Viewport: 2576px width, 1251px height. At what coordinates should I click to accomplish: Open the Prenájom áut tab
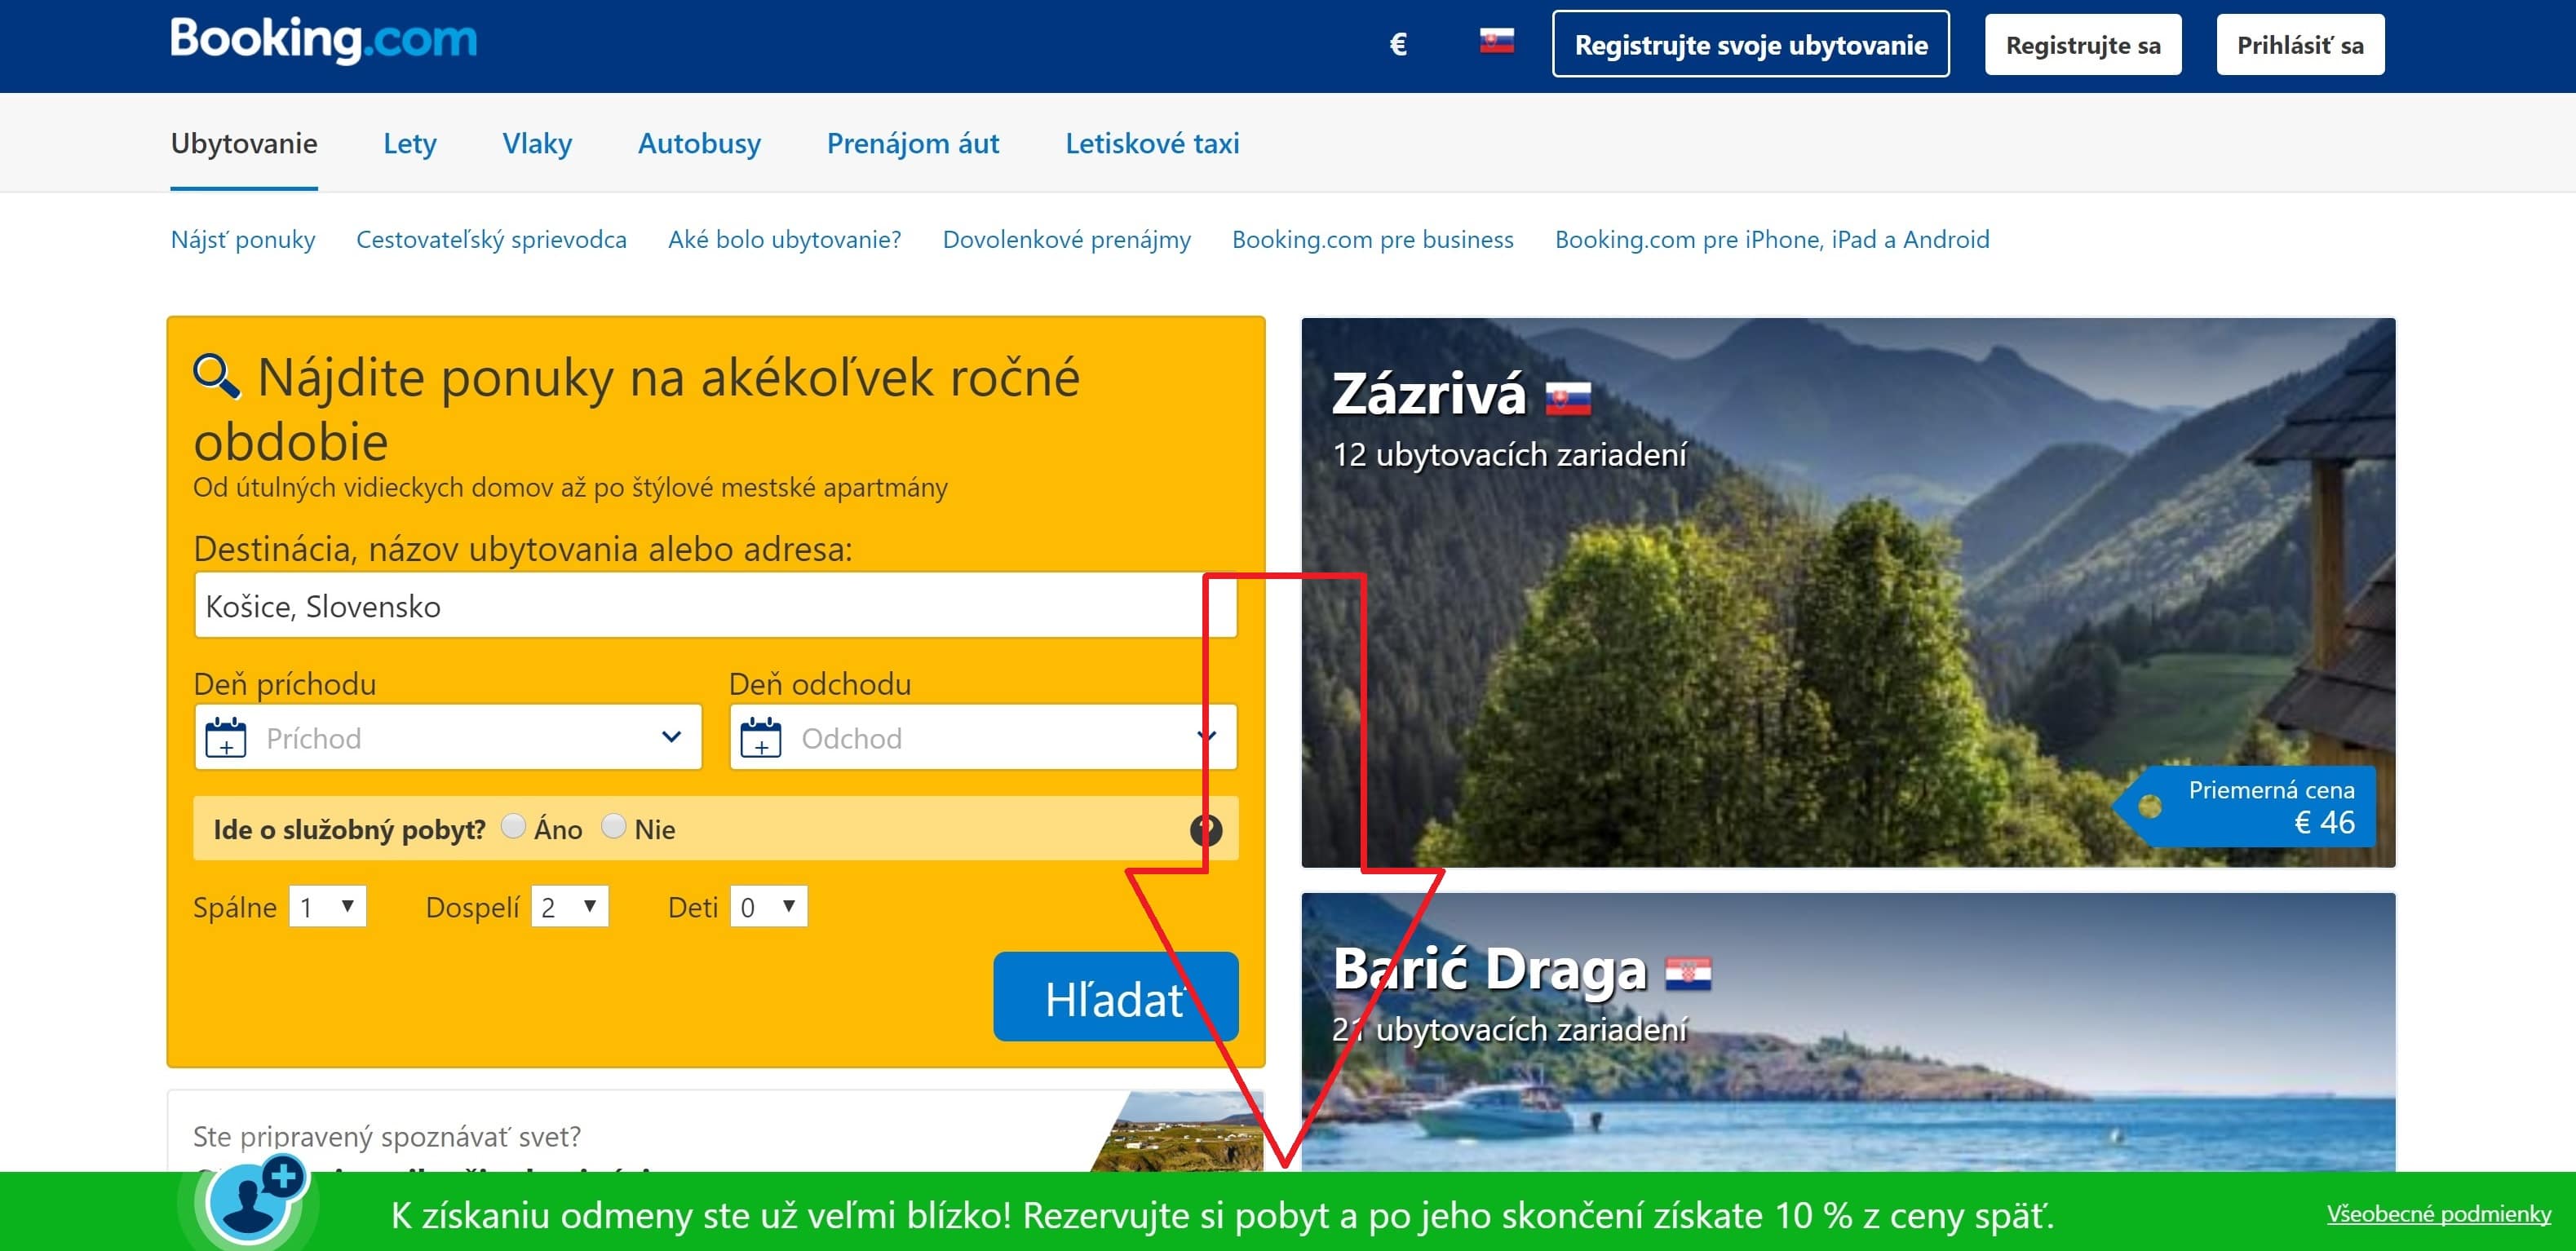[x=913, y=143]
